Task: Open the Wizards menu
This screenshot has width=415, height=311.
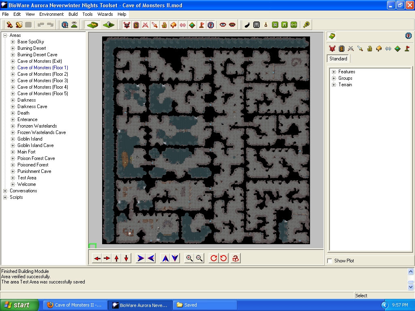Action: point(105,14)
